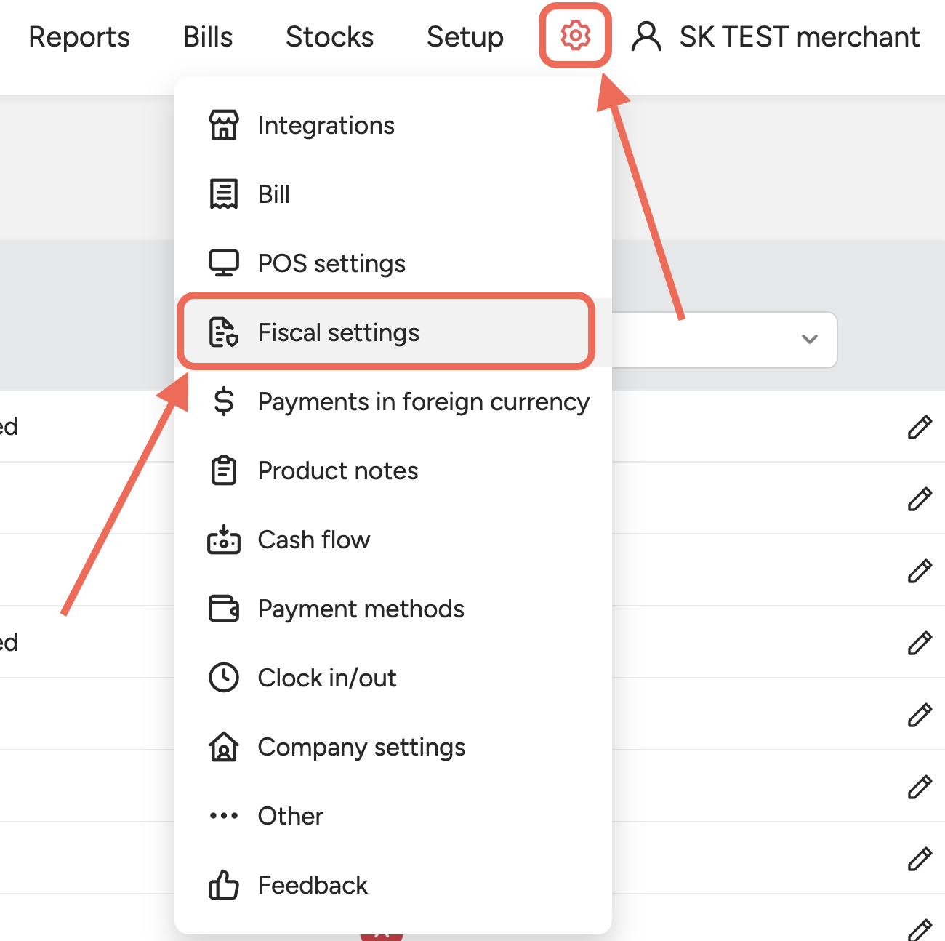This screenshot has width=945, height=941.
Task: Click the Cash flow register icon
Action: (224, 540)
